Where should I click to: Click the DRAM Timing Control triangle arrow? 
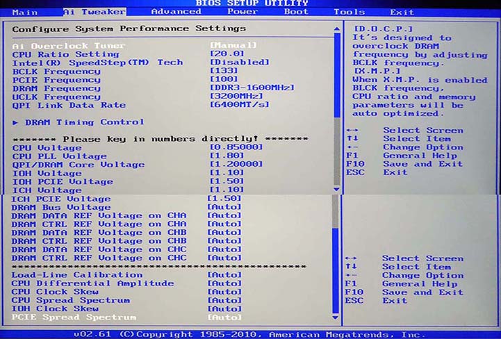click(16, 122)
